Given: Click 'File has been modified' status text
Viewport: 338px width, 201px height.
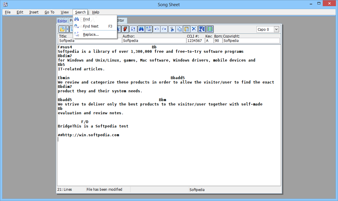Looking at the screenshot, I should [104, 189].
